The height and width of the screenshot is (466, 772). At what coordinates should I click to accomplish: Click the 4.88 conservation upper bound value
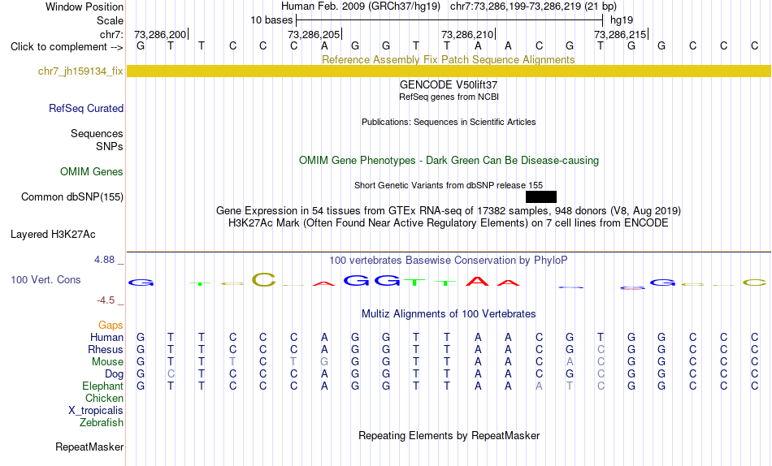[x=104, y=260]
